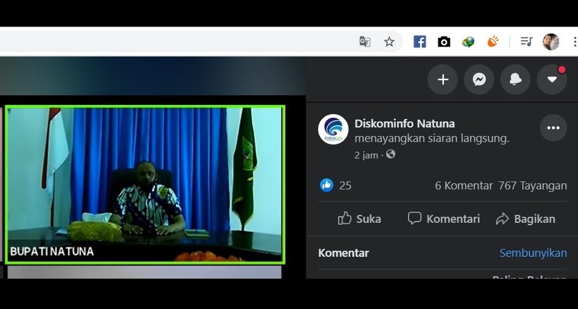Open the Internet Download Manager globe extension
This screenshot has width=578, height=309.
click(468, 42)
